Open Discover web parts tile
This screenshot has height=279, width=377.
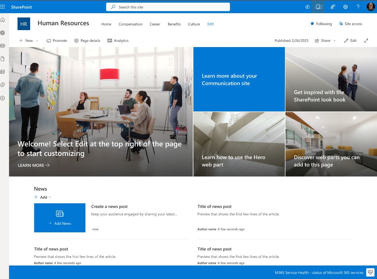pos(331,144)
